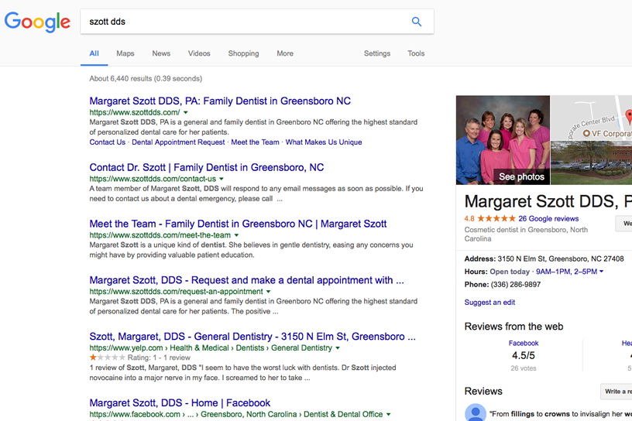Open the Shopping results tab
632x421 pixels.
(x=243, y=53)
